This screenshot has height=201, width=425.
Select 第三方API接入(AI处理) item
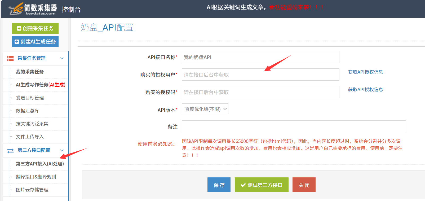point(40,164)
